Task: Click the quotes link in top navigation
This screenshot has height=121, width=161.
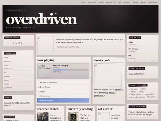Action: (143, 2)
